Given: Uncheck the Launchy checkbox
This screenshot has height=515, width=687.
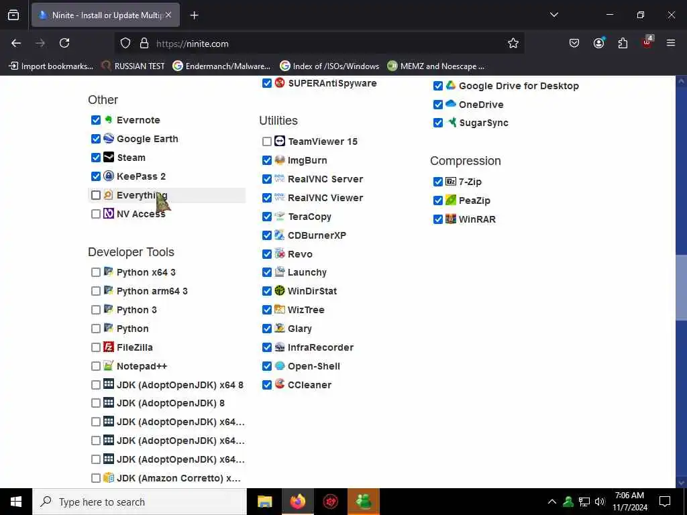Looking at the screenshot, I should (x=267, y=272).
